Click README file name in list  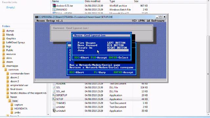tap(61, 84)
